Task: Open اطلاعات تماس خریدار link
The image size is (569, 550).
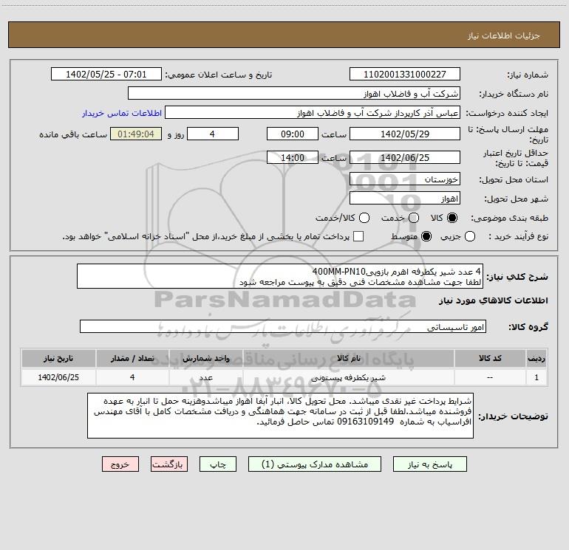Action: [122, 113]
